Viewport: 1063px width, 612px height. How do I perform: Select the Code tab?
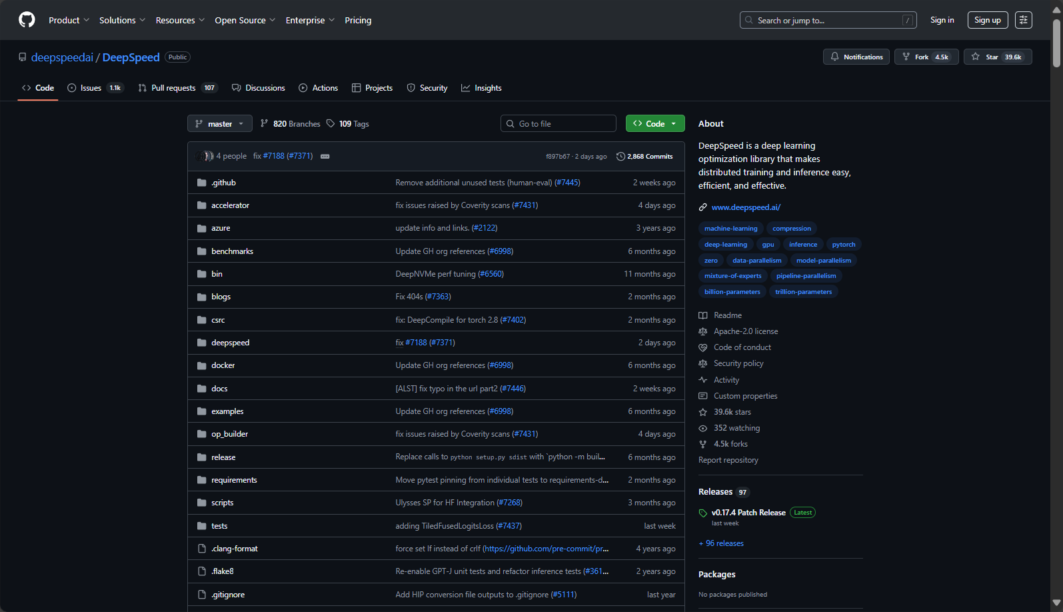[x=38, y=88]
